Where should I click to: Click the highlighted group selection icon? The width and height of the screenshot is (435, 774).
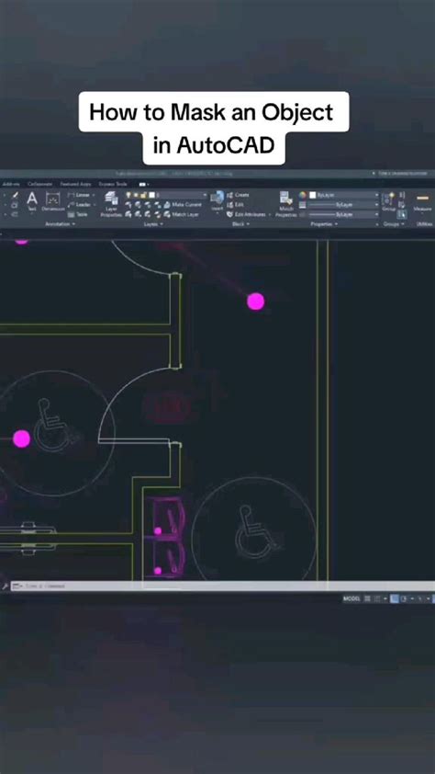(402, 214)
